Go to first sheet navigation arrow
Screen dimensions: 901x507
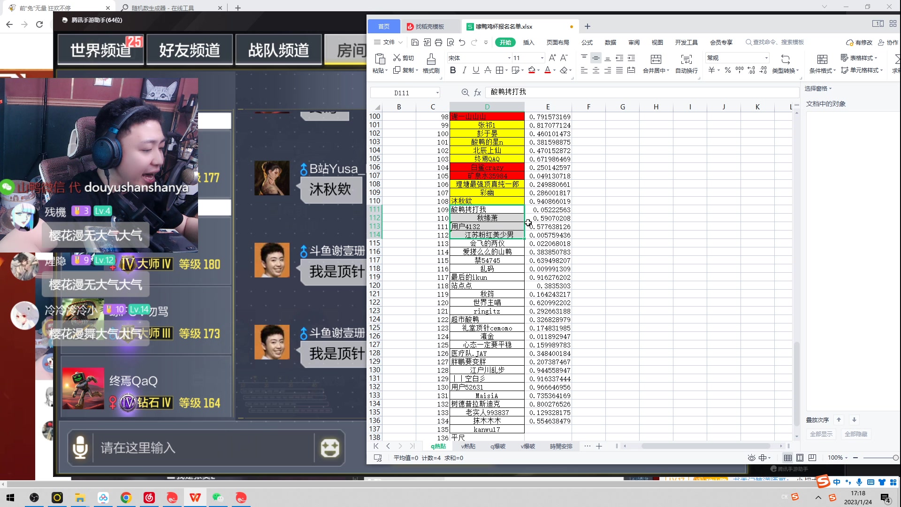[x=376, y=446]
